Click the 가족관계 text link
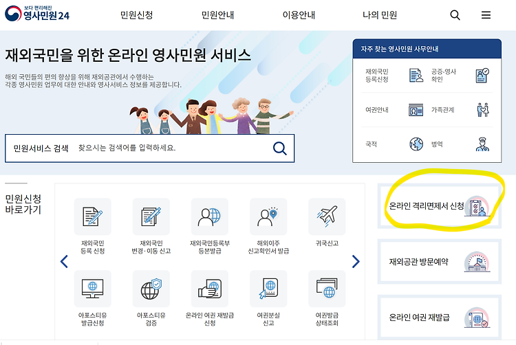The width and height of the screenshot is (516, 345). coord(442,110)
